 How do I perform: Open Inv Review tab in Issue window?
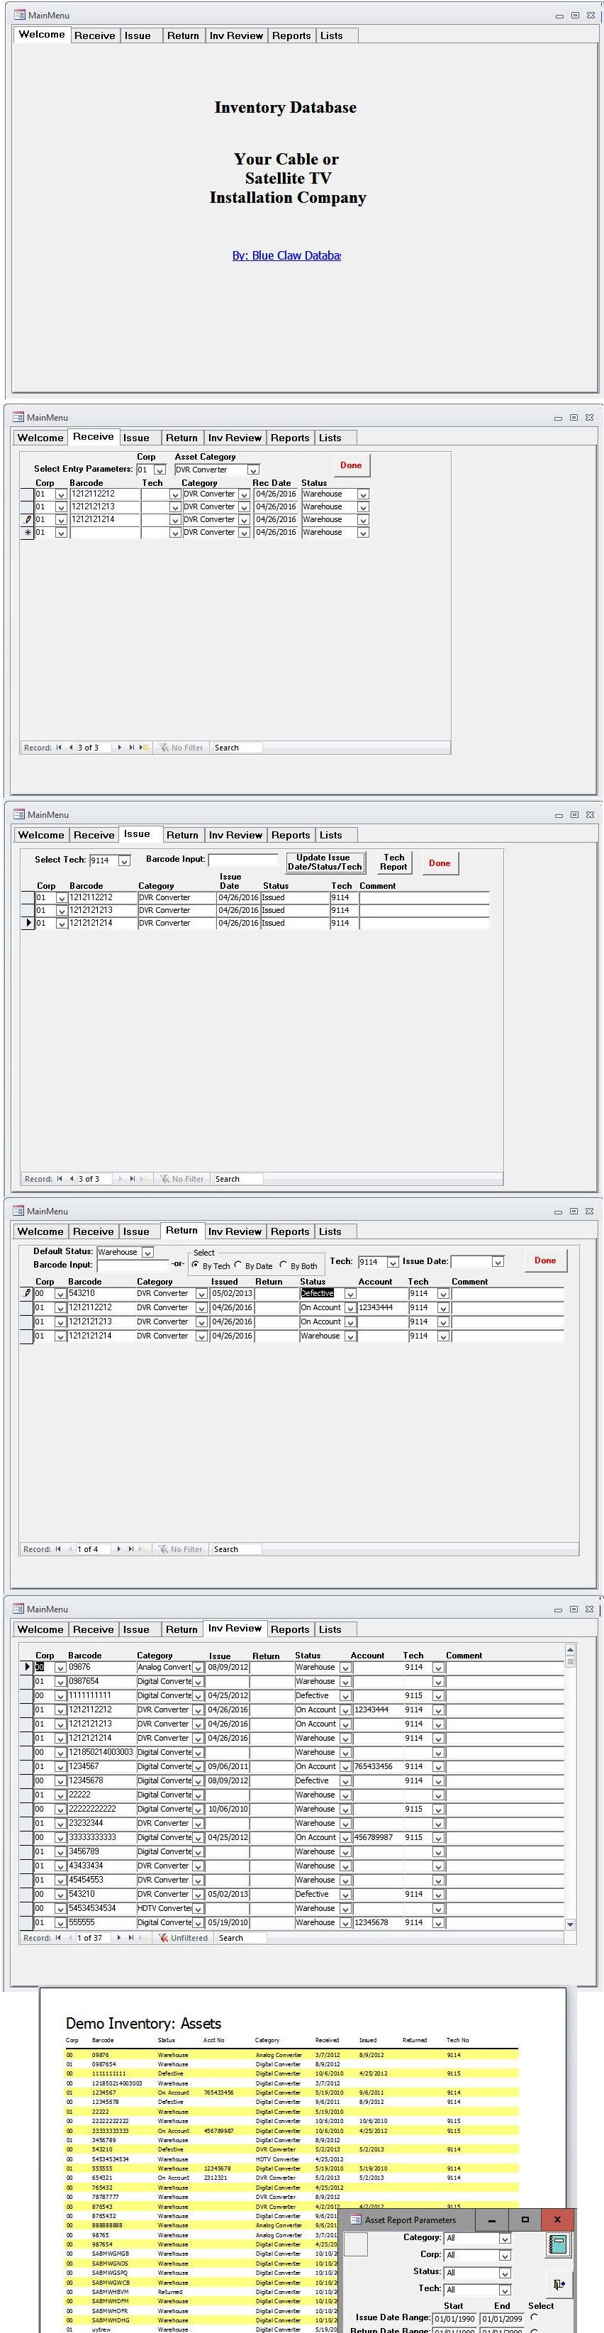(235, 835)
